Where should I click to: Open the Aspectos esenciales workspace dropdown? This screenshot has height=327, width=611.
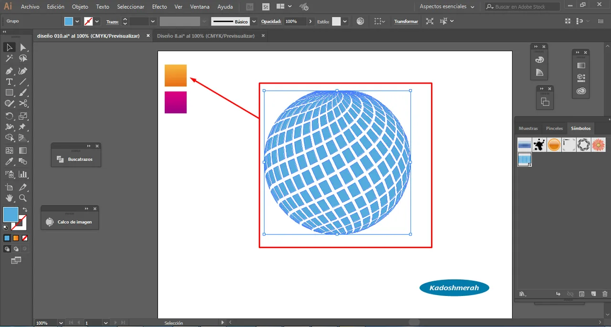click(x=447, y=7)
